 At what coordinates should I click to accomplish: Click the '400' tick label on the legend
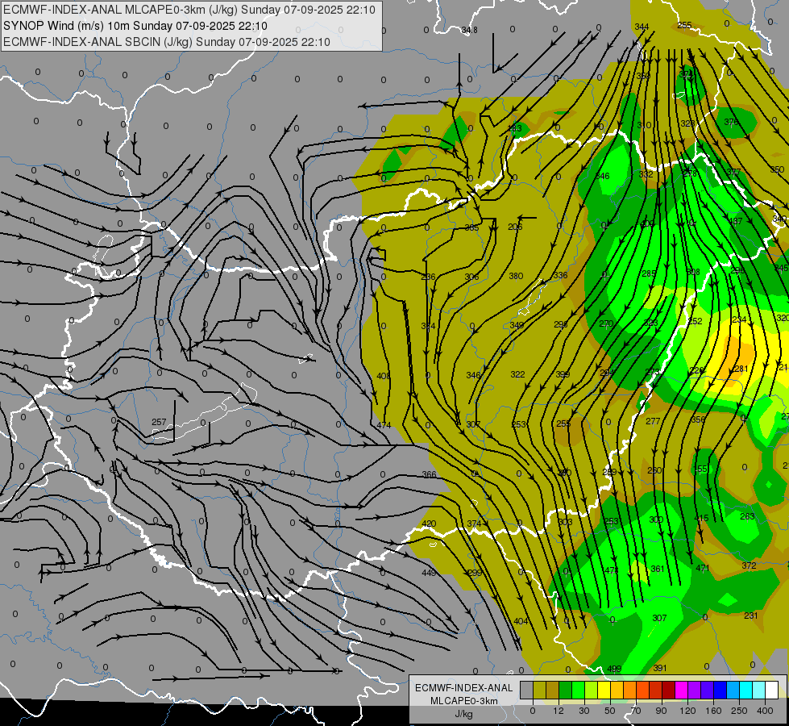click(765, 711)
